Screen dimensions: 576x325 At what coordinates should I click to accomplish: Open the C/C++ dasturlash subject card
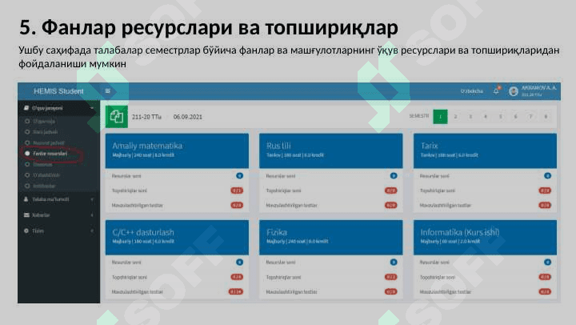[176, 235]
